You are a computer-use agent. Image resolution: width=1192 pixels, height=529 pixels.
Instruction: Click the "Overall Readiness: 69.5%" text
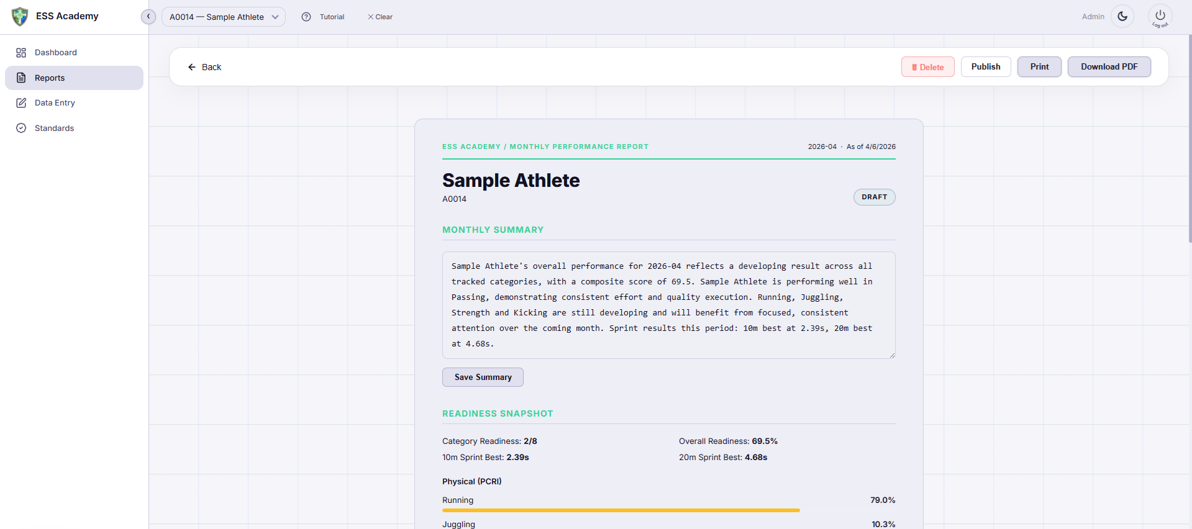coord(728,441)
